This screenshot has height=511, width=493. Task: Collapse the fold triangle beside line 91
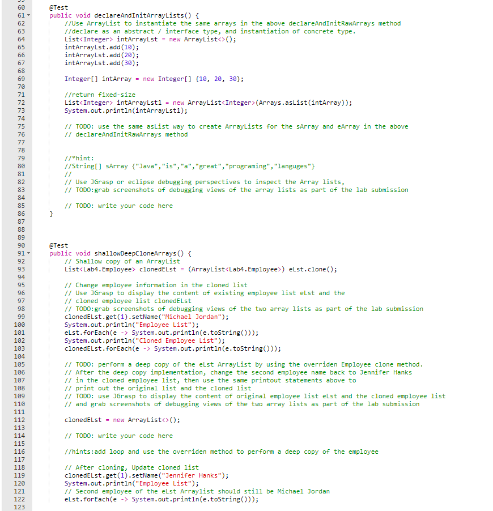coord(28,253)
